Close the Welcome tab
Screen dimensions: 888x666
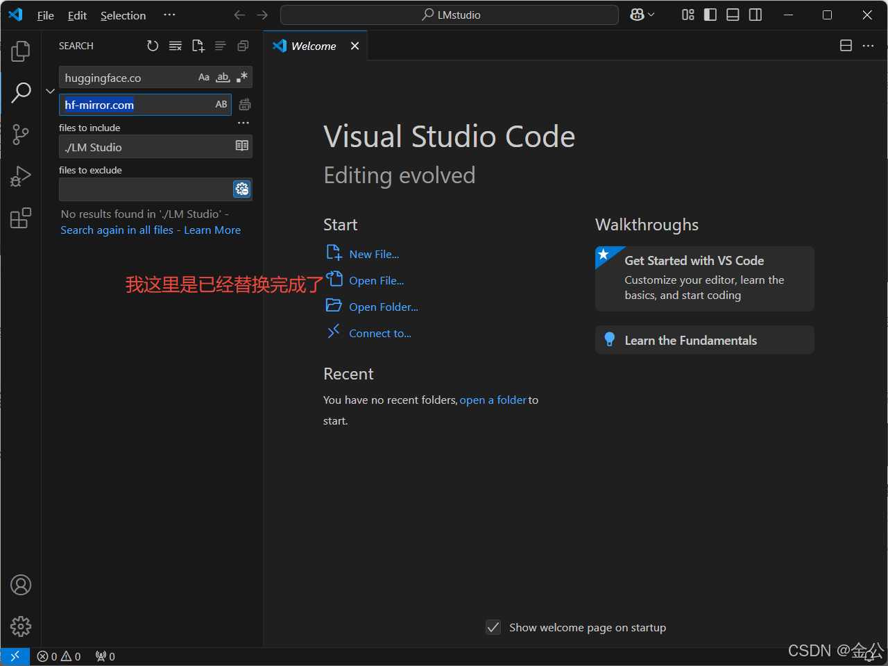[x=355, y=46]
